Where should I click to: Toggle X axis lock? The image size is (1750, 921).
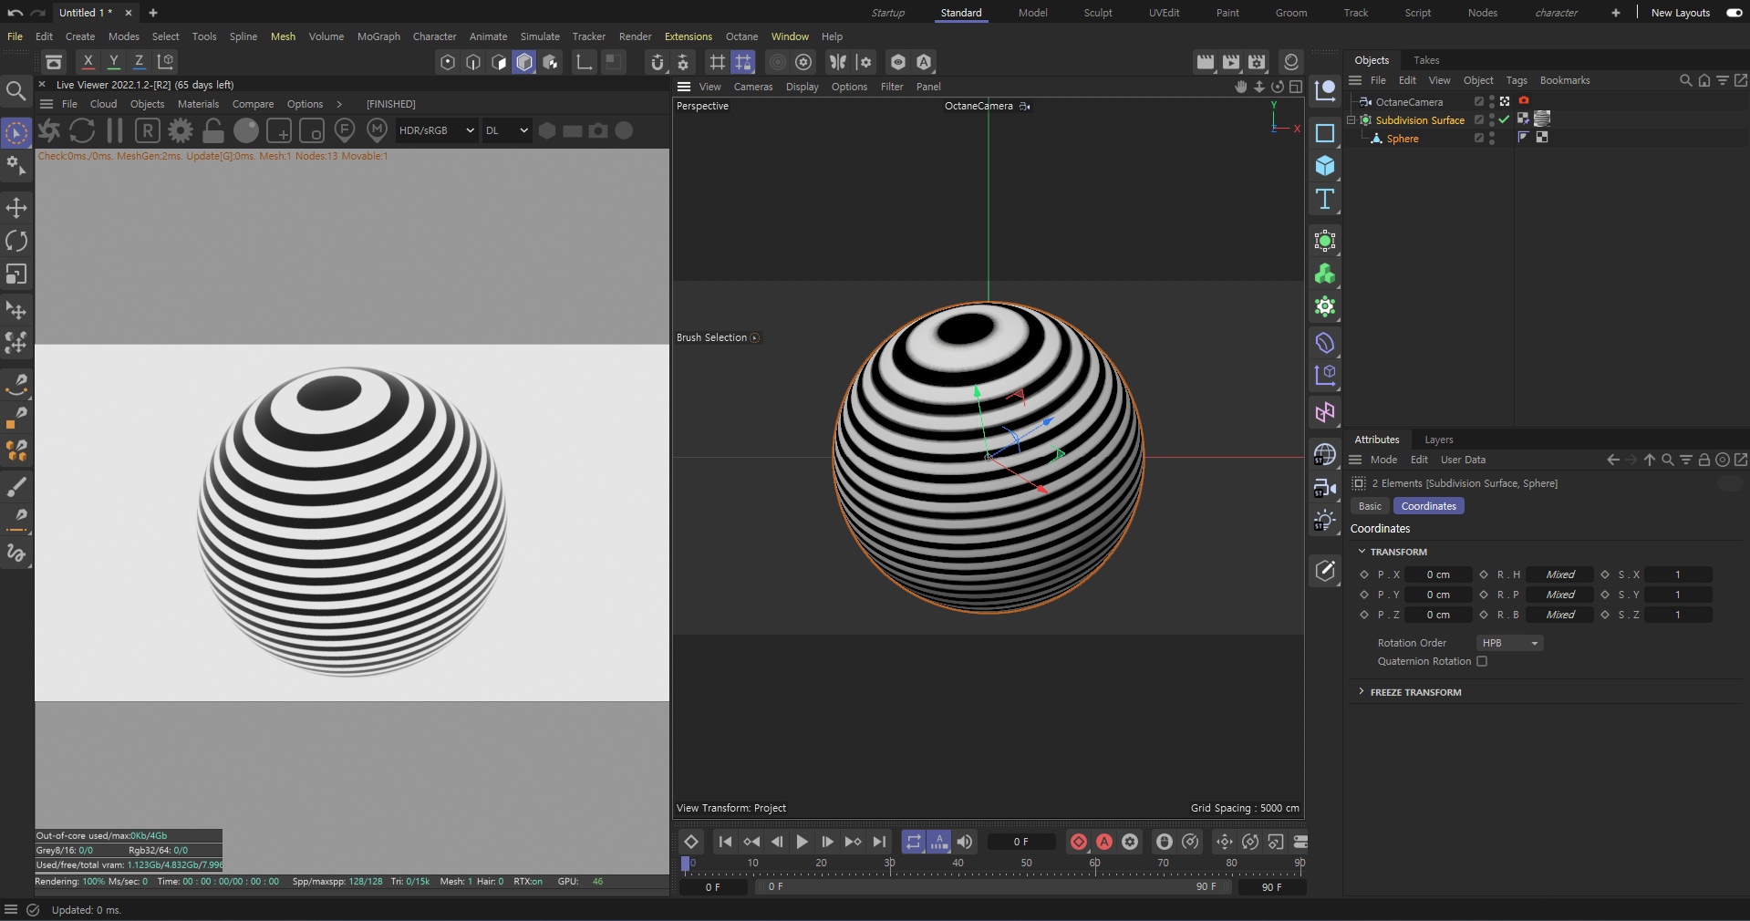point(88,61)
